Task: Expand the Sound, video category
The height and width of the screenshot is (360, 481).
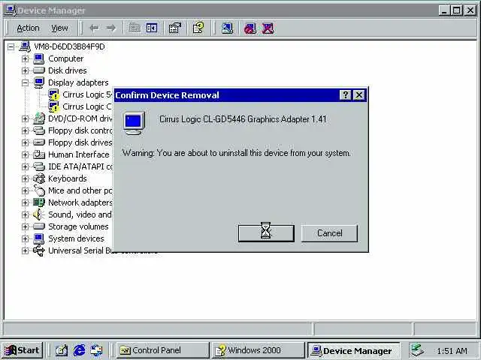Action: click(25, 215)
